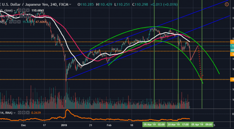Expand the chevron beside 14, RMA legend

15,113
